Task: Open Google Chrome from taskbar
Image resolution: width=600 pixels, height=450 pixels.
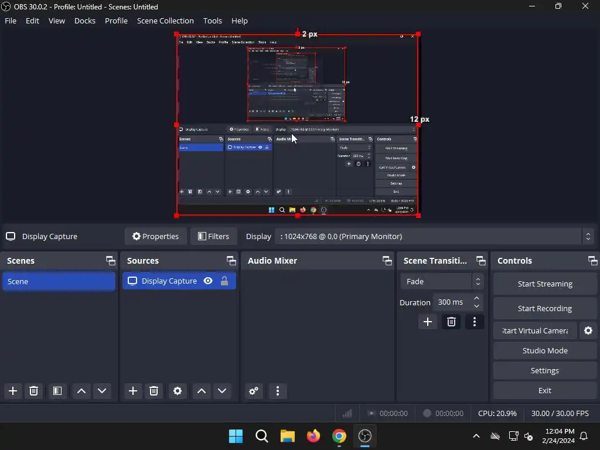Action: pos(339,436)
